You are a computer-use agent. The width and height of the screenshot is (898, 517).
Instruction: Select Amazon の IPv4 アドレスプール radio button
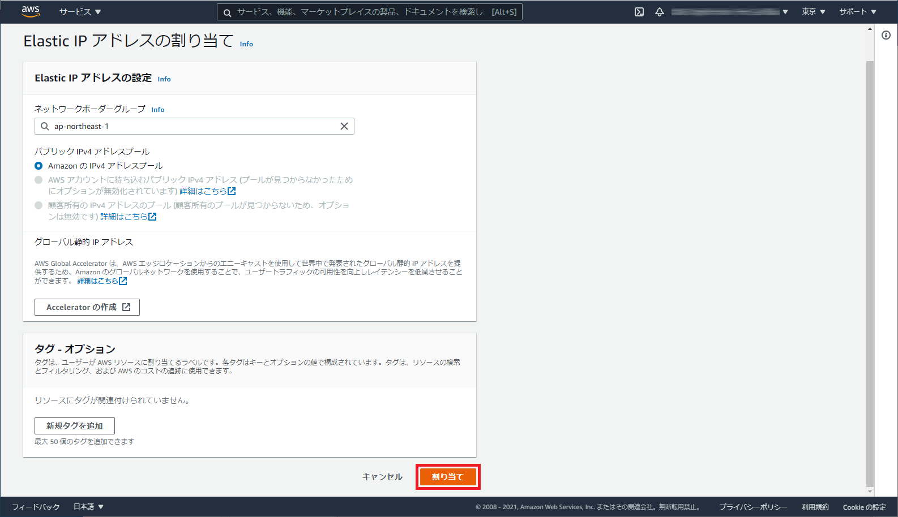click(39, 166)
